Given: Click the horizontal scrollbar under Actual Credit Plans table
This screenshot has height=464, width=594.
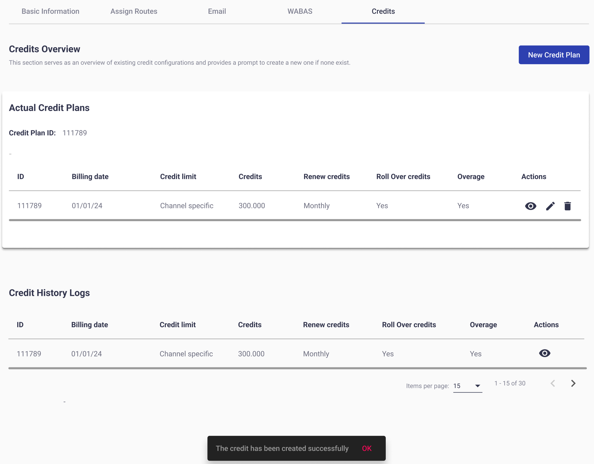Looking at the screenshot, I should [x=295, y=220].
